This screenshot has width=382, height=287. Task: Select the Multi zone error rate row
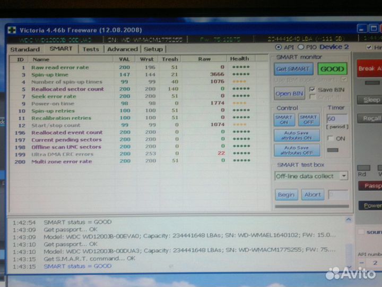pyautogui.click(x=139, y=161)
